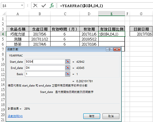Open Insert Function via fx icon

pyautogui.click(x=52, y=6)
